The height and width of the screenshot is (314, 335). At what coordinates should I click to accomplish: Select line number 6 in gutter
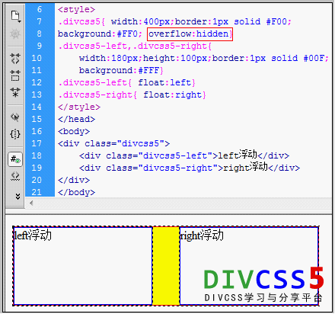pos(40,9)
